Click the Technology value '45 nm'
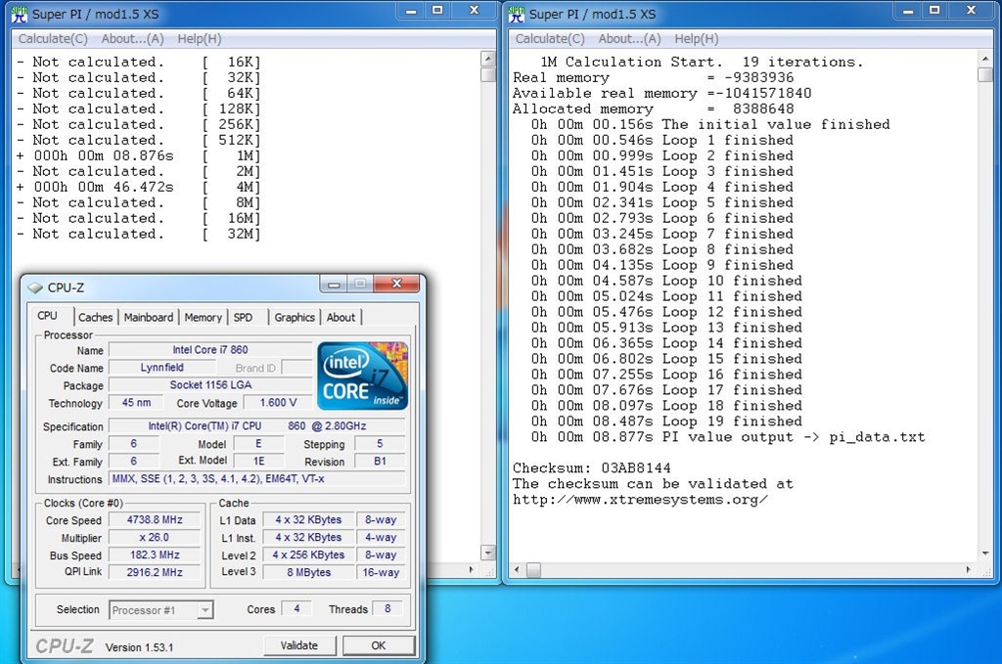 click(136, 403)
